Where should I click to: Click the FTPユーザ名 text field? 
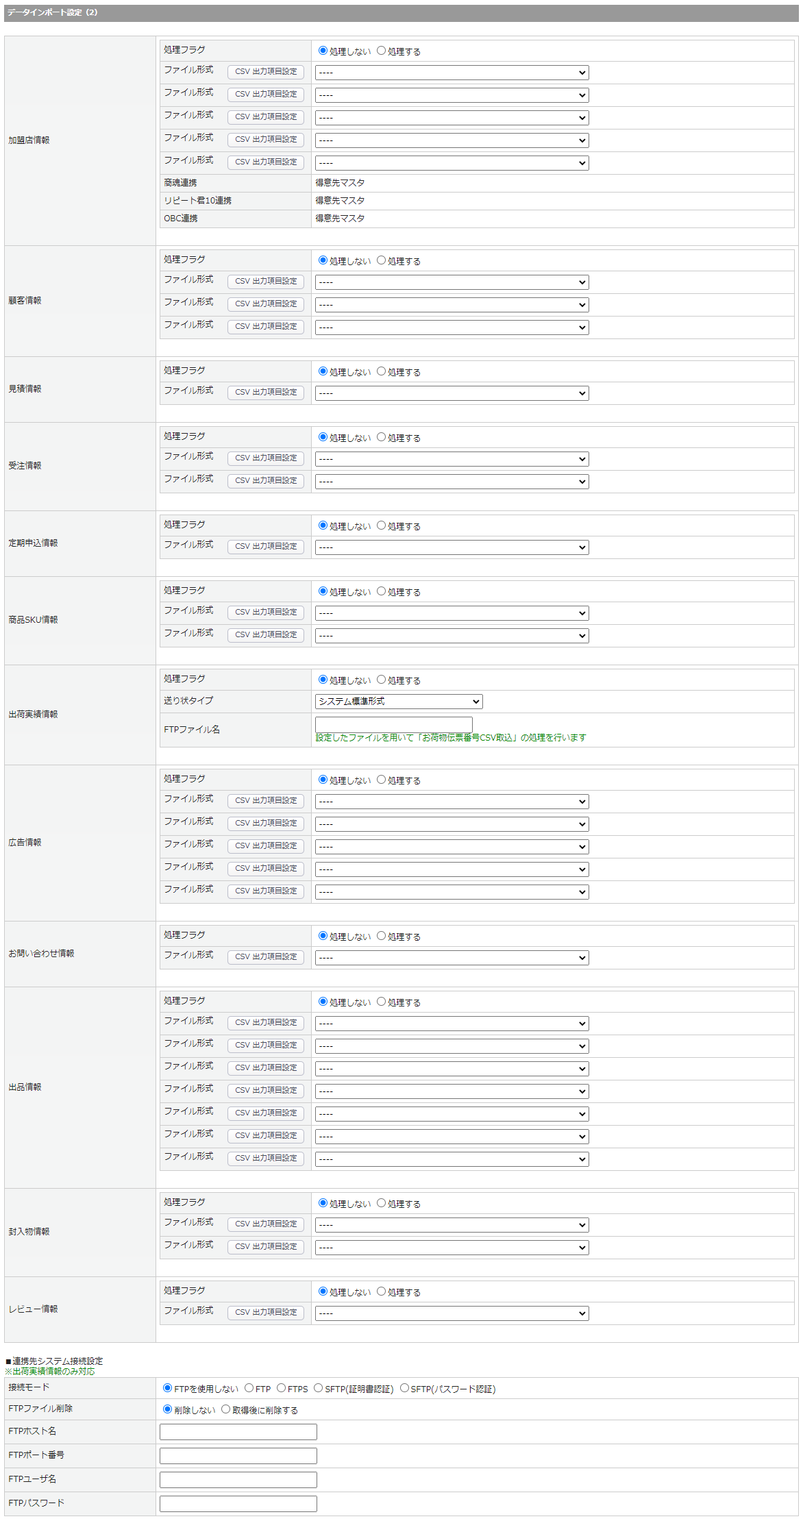238,1480
